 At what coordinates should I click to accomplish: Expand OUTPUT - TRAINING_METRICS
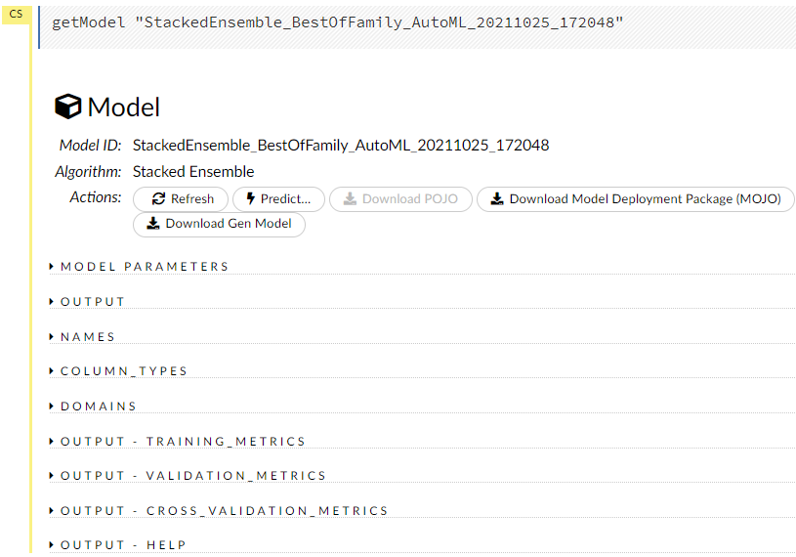(x=183, y=442)
